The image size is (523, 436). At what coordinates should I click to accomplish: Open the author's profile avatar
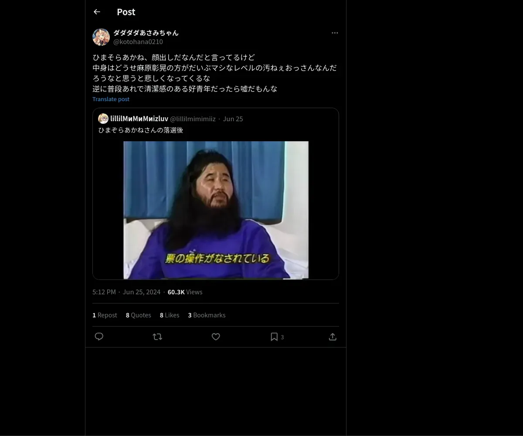click(x=101, y=37)
